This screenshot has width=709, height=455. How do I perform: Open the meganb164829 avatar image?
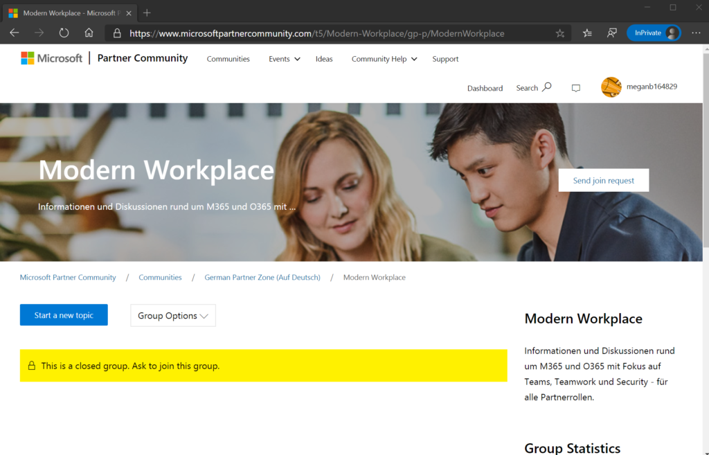coord(611,87)
